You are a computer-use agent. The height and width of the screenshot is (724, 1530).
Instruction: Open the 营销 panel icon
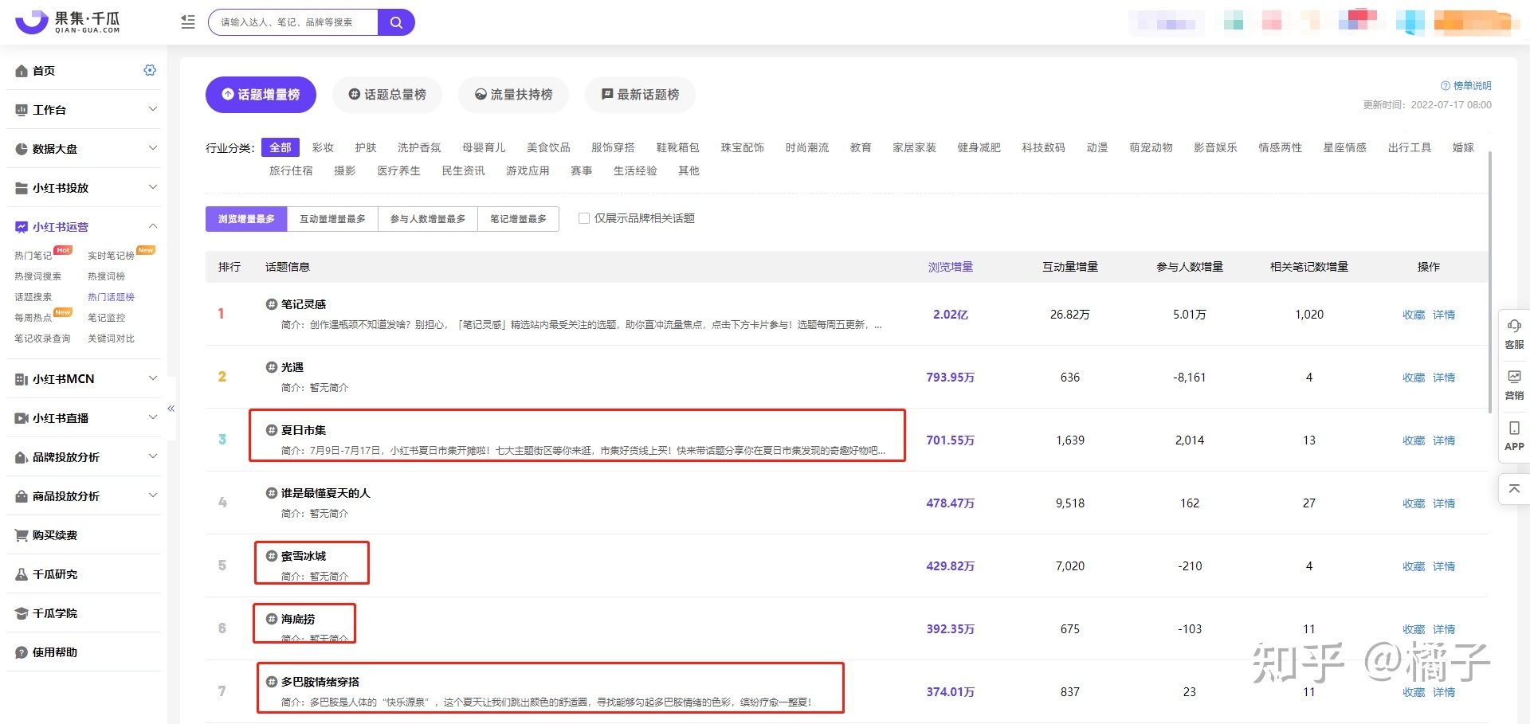1513,385
